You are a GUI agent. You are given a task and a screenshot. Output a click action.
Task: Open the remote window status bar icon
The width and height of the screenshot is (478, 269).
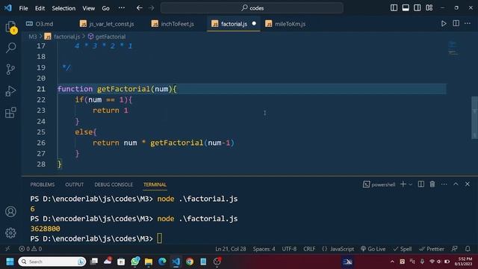point(7,249)
